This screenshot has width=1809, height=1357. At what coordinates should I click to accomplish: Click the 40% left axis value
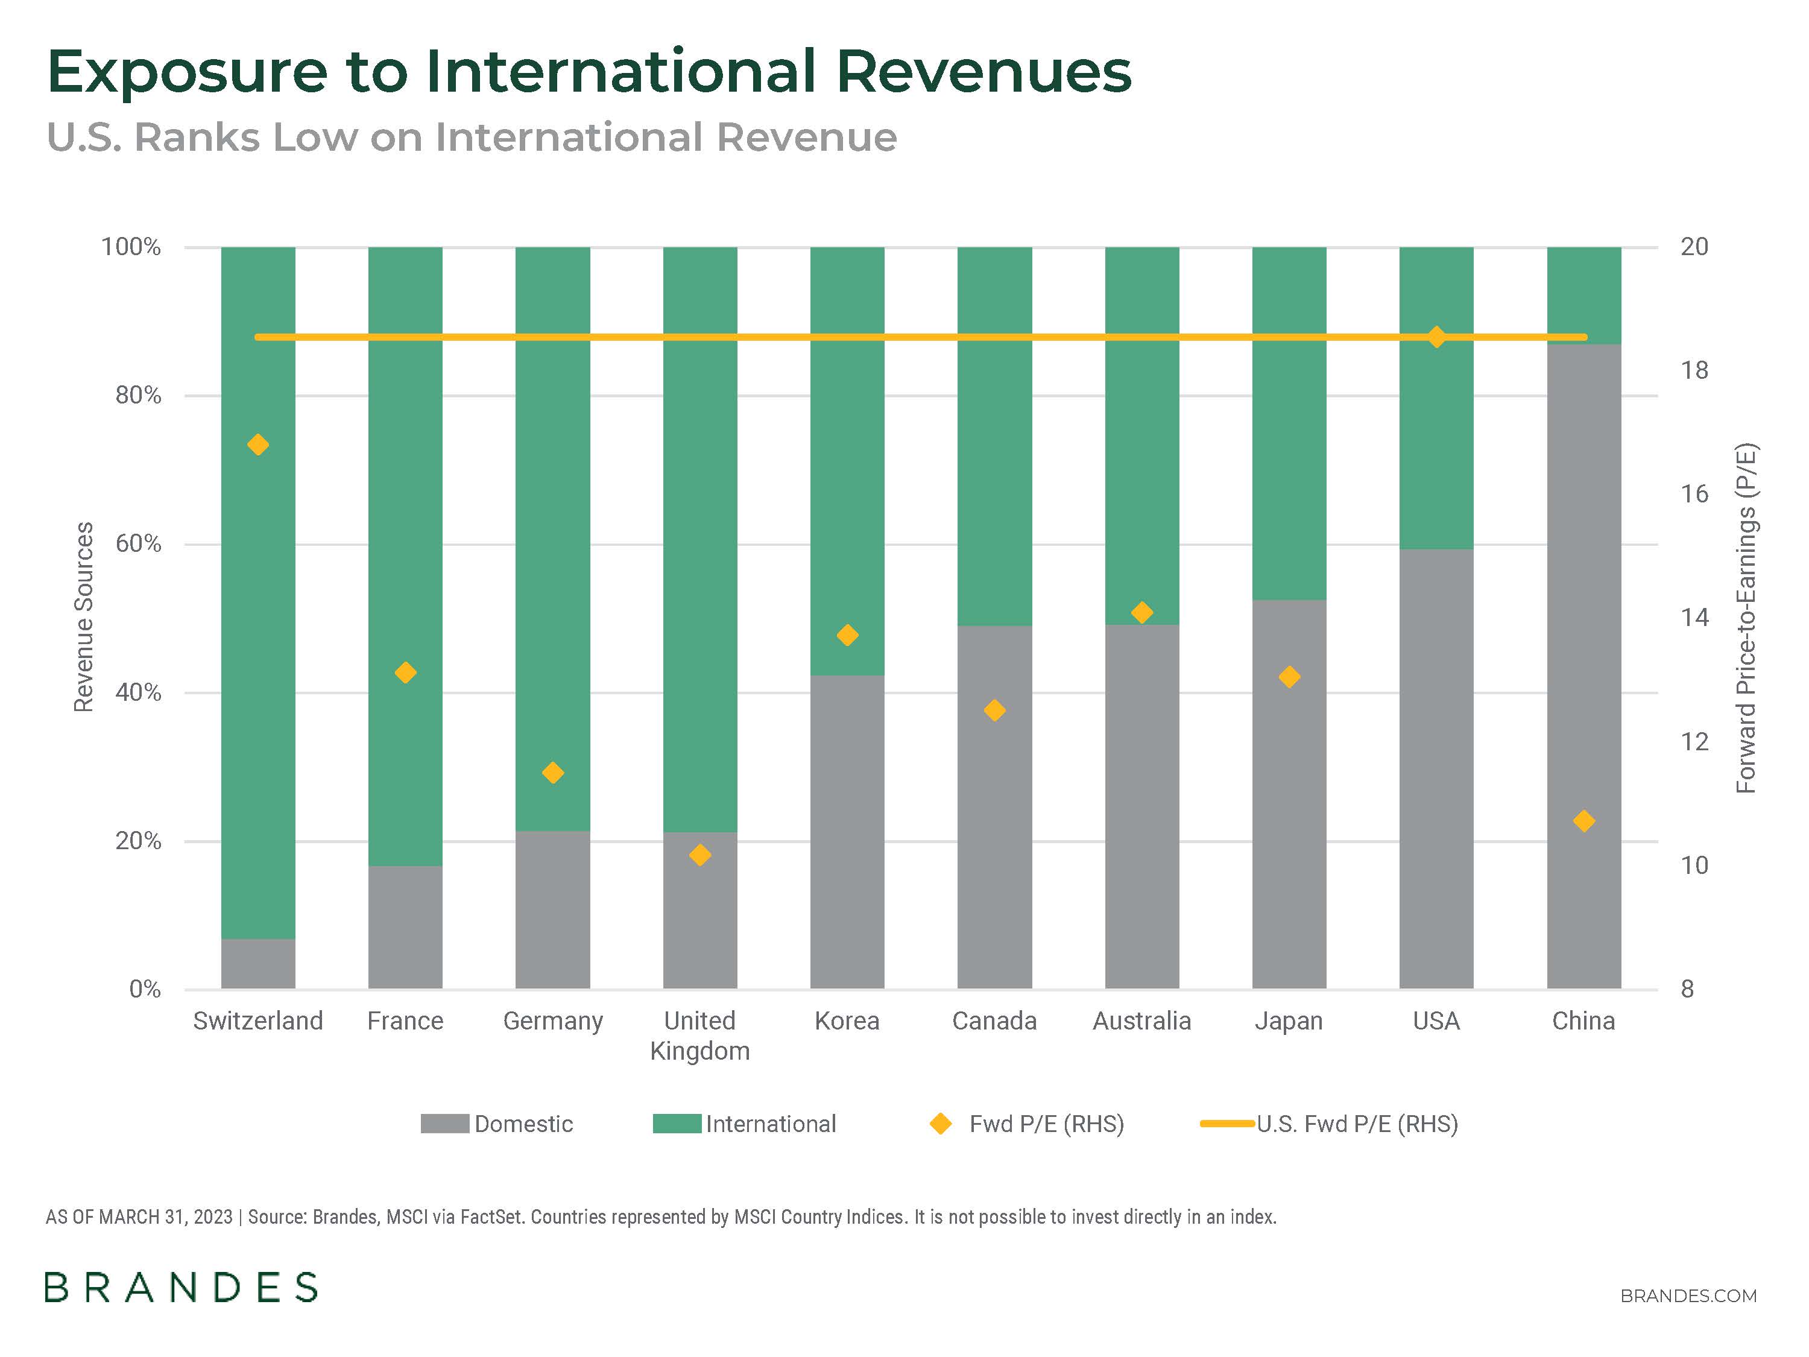point(138,692)
